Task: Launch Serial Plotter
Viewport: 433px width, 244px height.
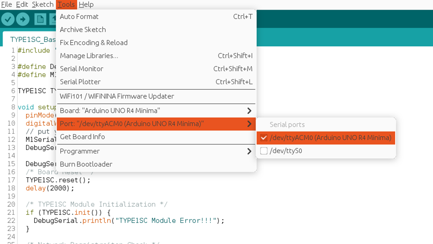Action: [x=156, y=82]
